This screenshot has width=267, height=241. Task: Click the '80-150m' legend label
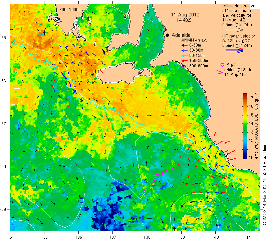[197, 56]
